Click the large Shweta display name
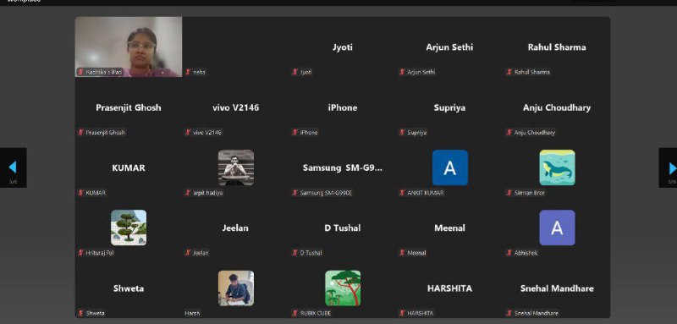 coord(129,288)
